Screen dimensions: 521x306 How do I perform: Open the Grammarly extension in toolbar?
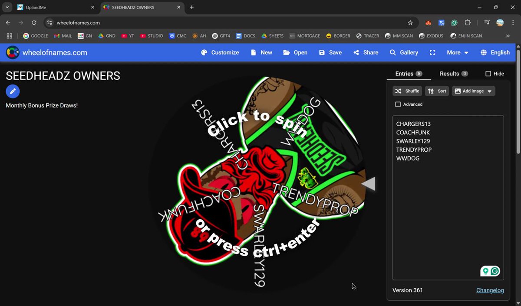(x=454, y=23)
